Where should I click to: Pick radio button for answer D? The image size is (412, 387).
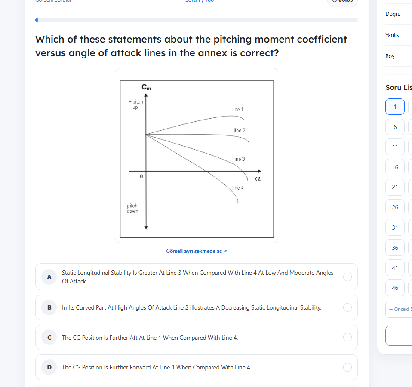[347, 367]
